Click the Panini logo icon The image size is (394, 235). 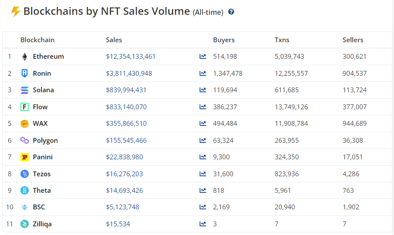[x=24, y=157]
